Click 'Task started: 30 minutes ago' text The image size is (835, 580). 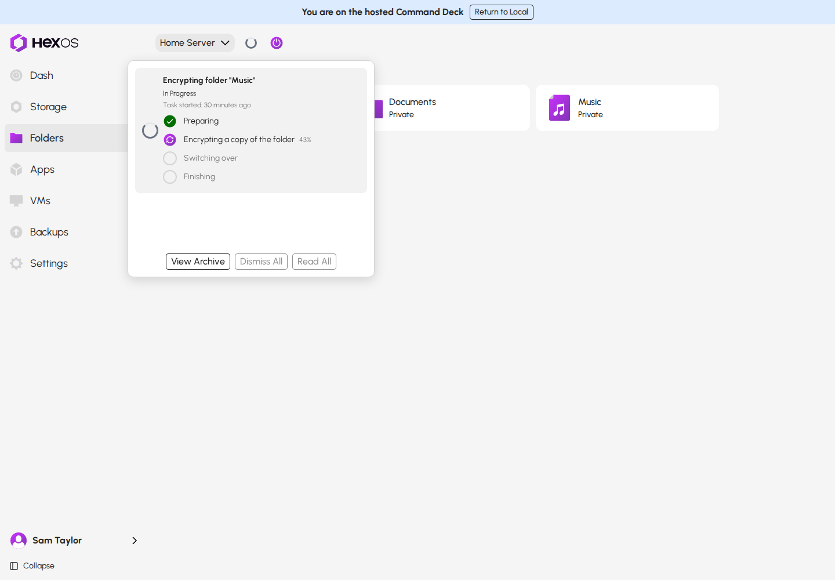(207, 105)
